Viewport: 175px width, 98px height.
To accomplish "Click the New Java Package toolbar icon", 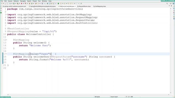I will click(30, 4).
